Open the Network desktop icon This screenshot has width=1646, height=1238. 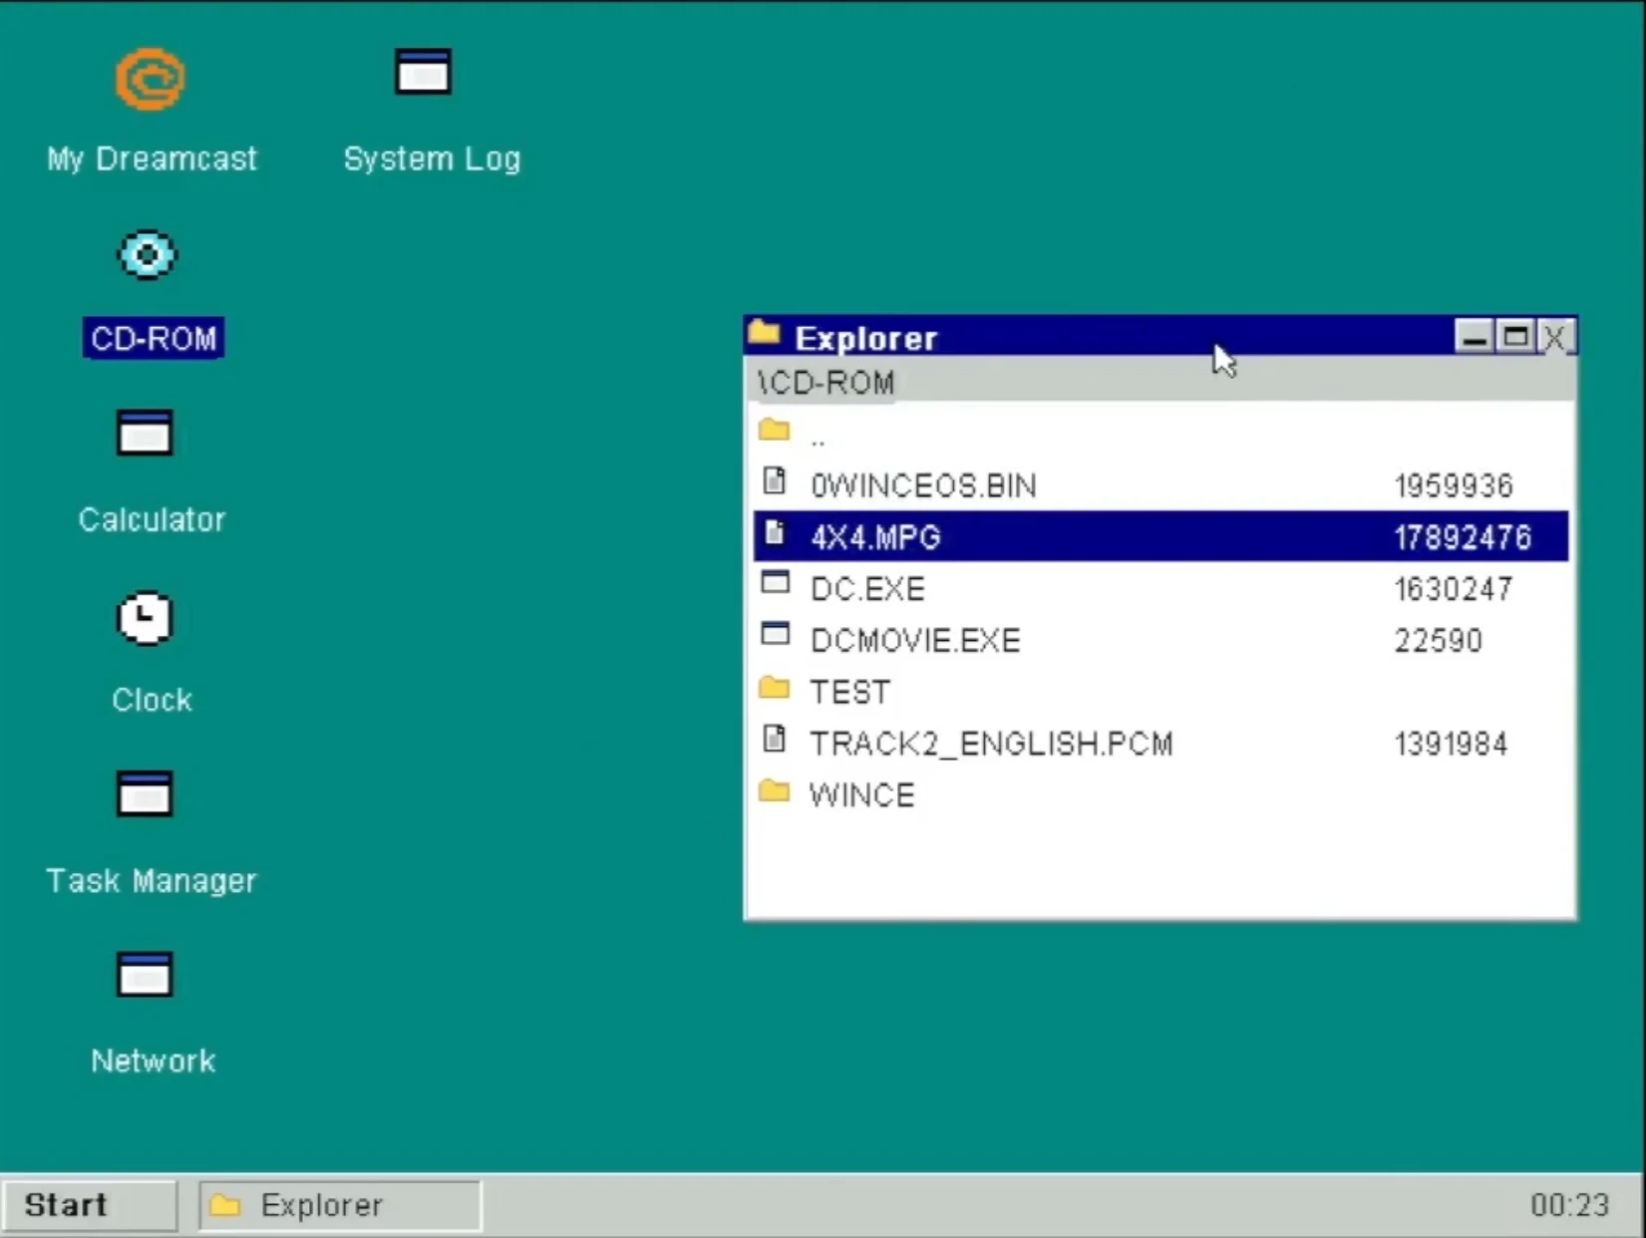point(145,974)
